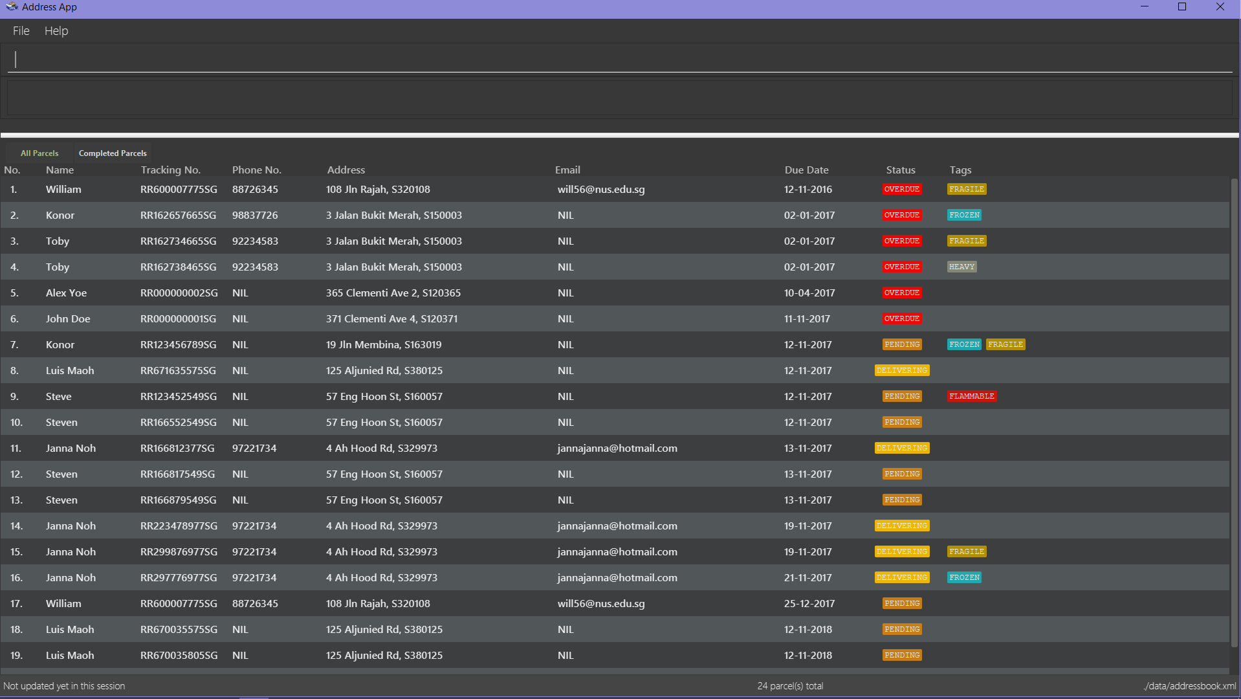The width and height of the screenshot is (1241, 699).
Task: Click the result display text area
Action: coord(620,98)
